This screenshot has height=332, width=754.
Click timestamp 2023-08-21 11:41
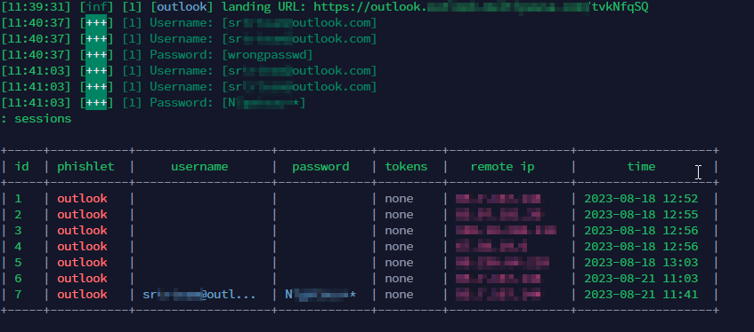641,294
